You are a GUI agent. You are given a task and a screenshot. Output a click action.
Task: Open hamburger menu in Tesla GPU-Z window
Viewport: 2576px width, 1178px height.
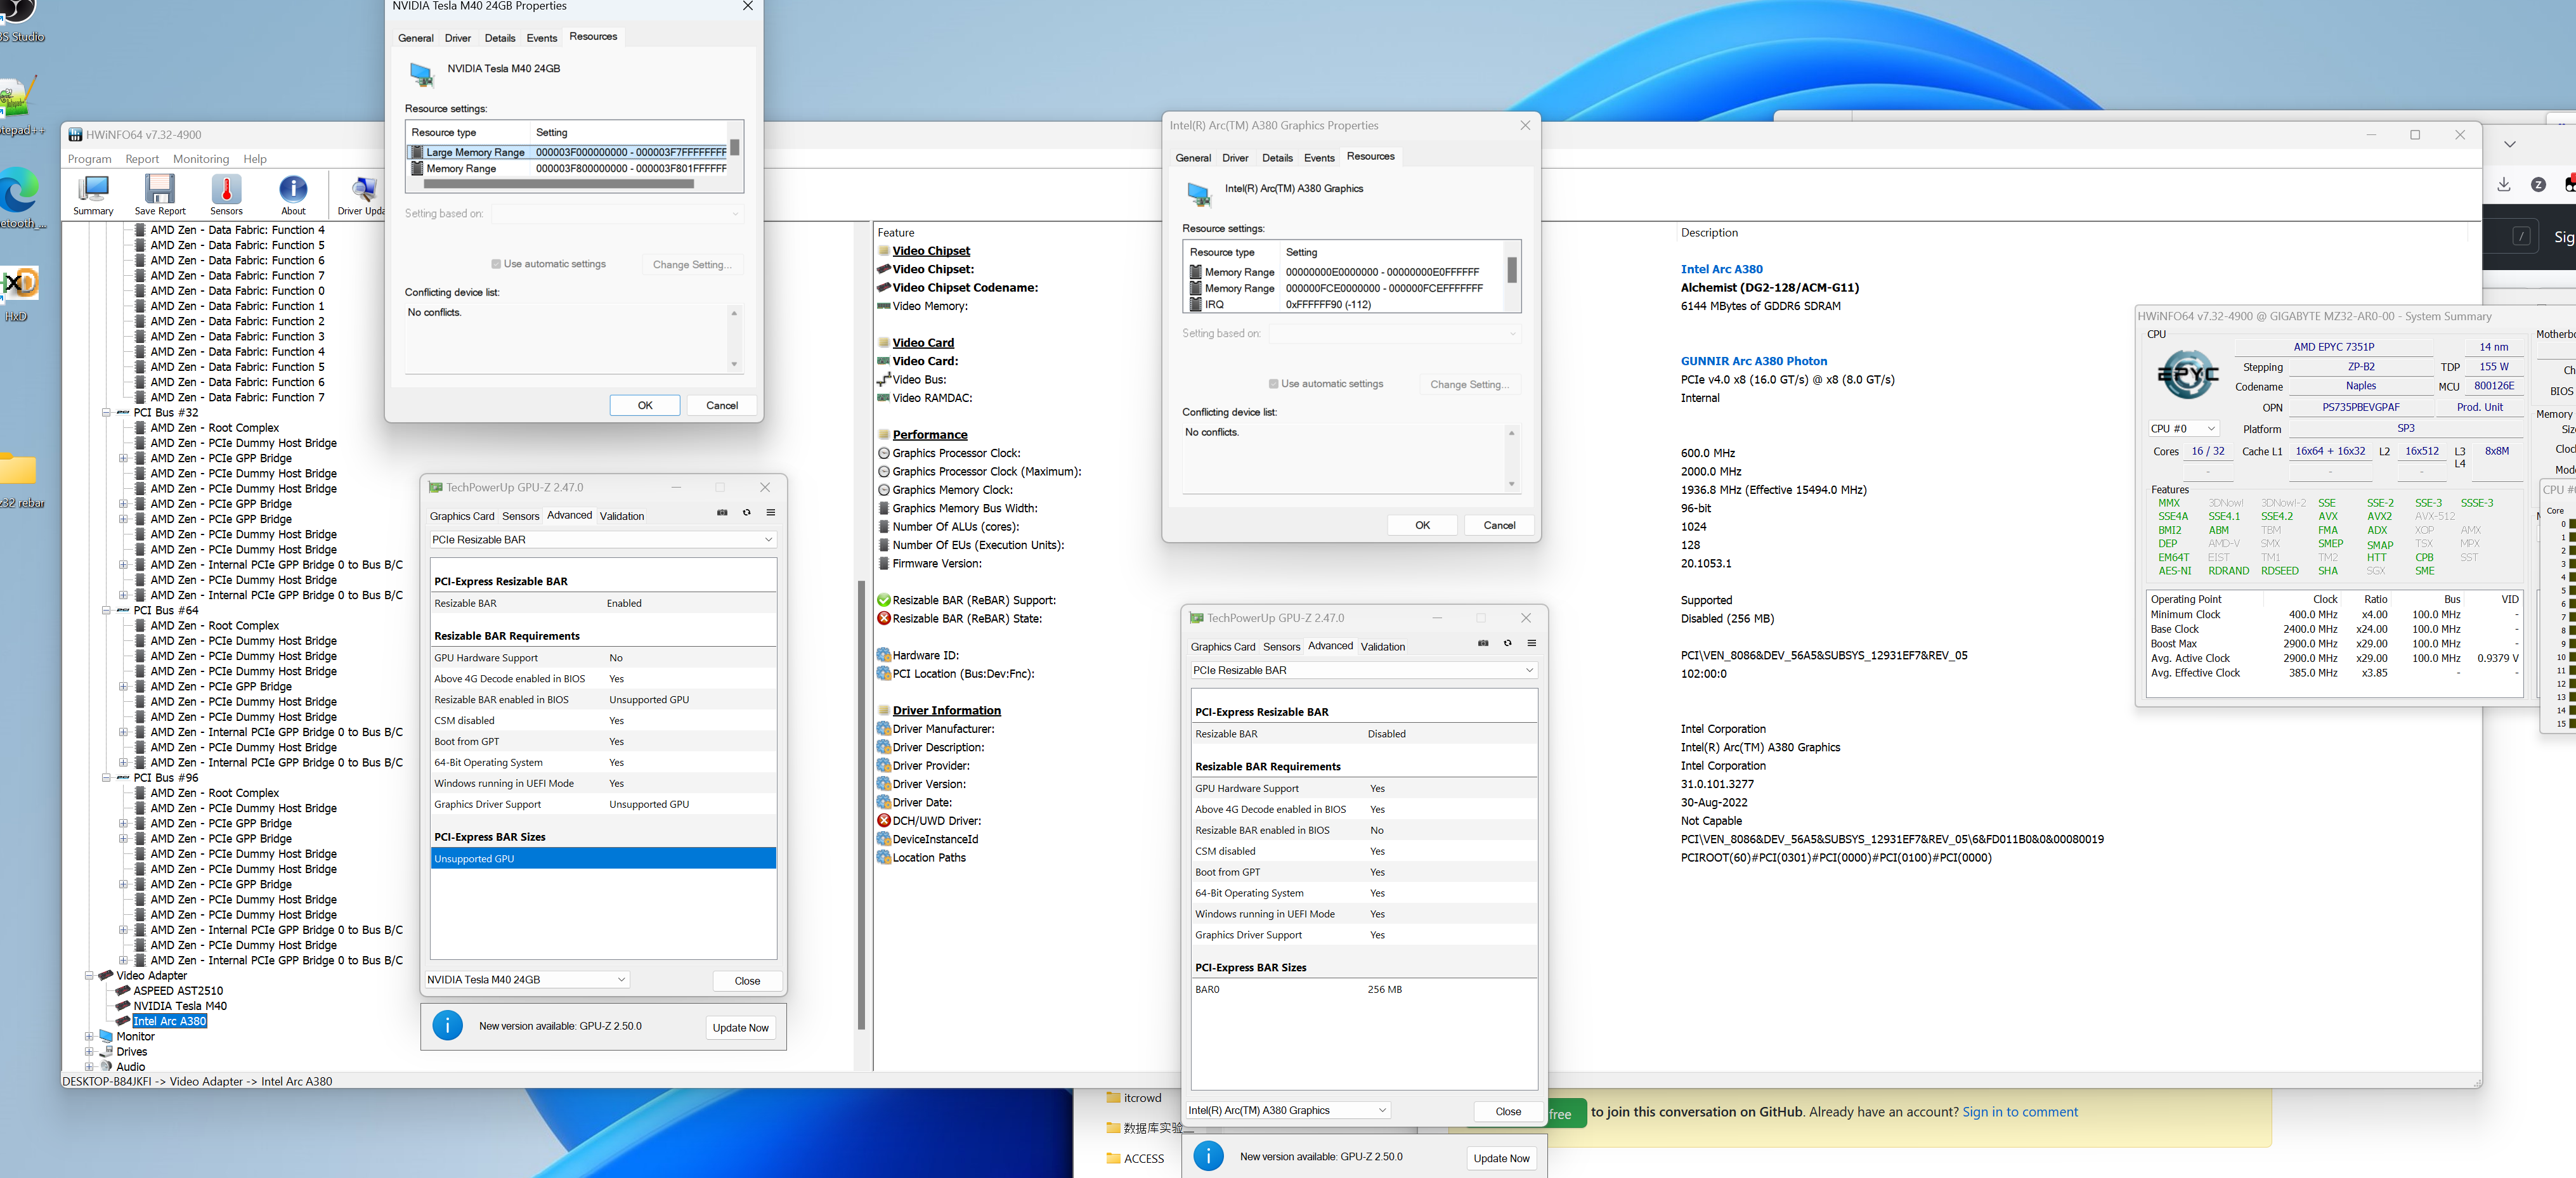[771, 513]
